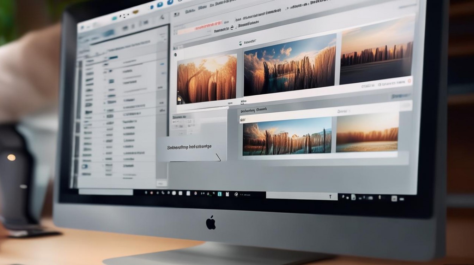The image size is (474, 265).
Task: Click the teal square icon in the dock
Action: click(x=220, y=194)
